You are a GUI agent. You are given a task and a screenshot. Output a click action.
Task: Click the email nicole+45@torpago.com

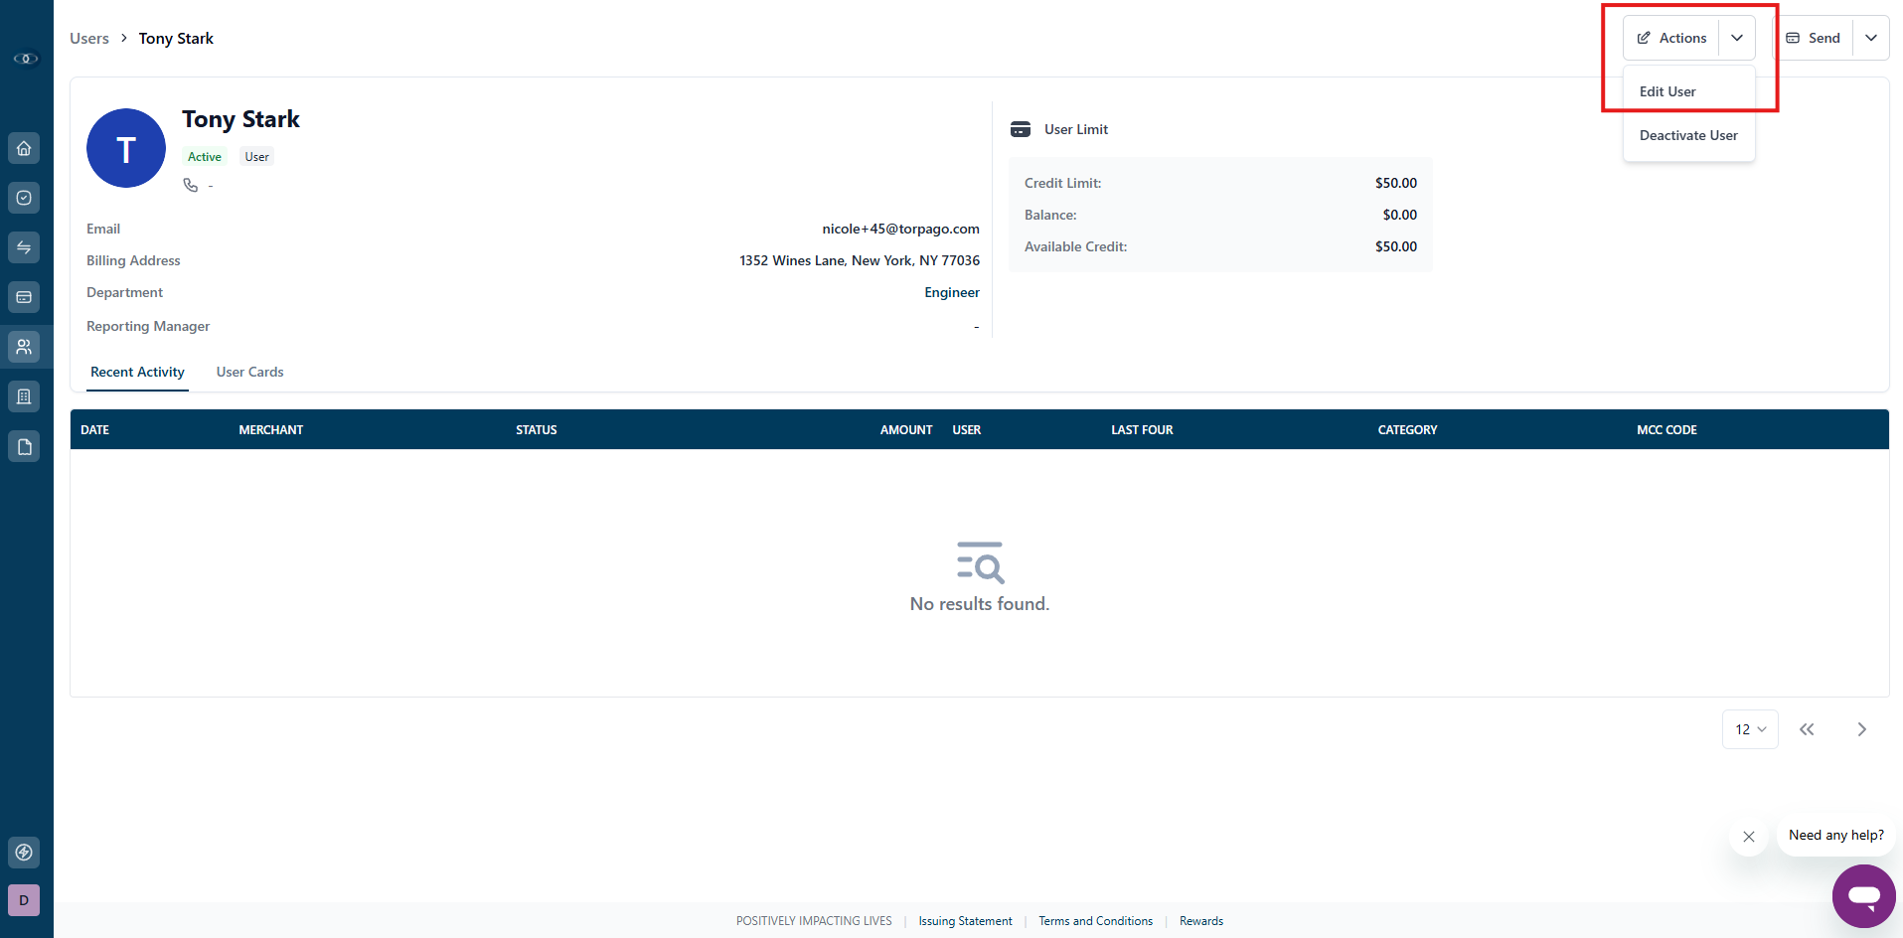(x=900, y=229)
